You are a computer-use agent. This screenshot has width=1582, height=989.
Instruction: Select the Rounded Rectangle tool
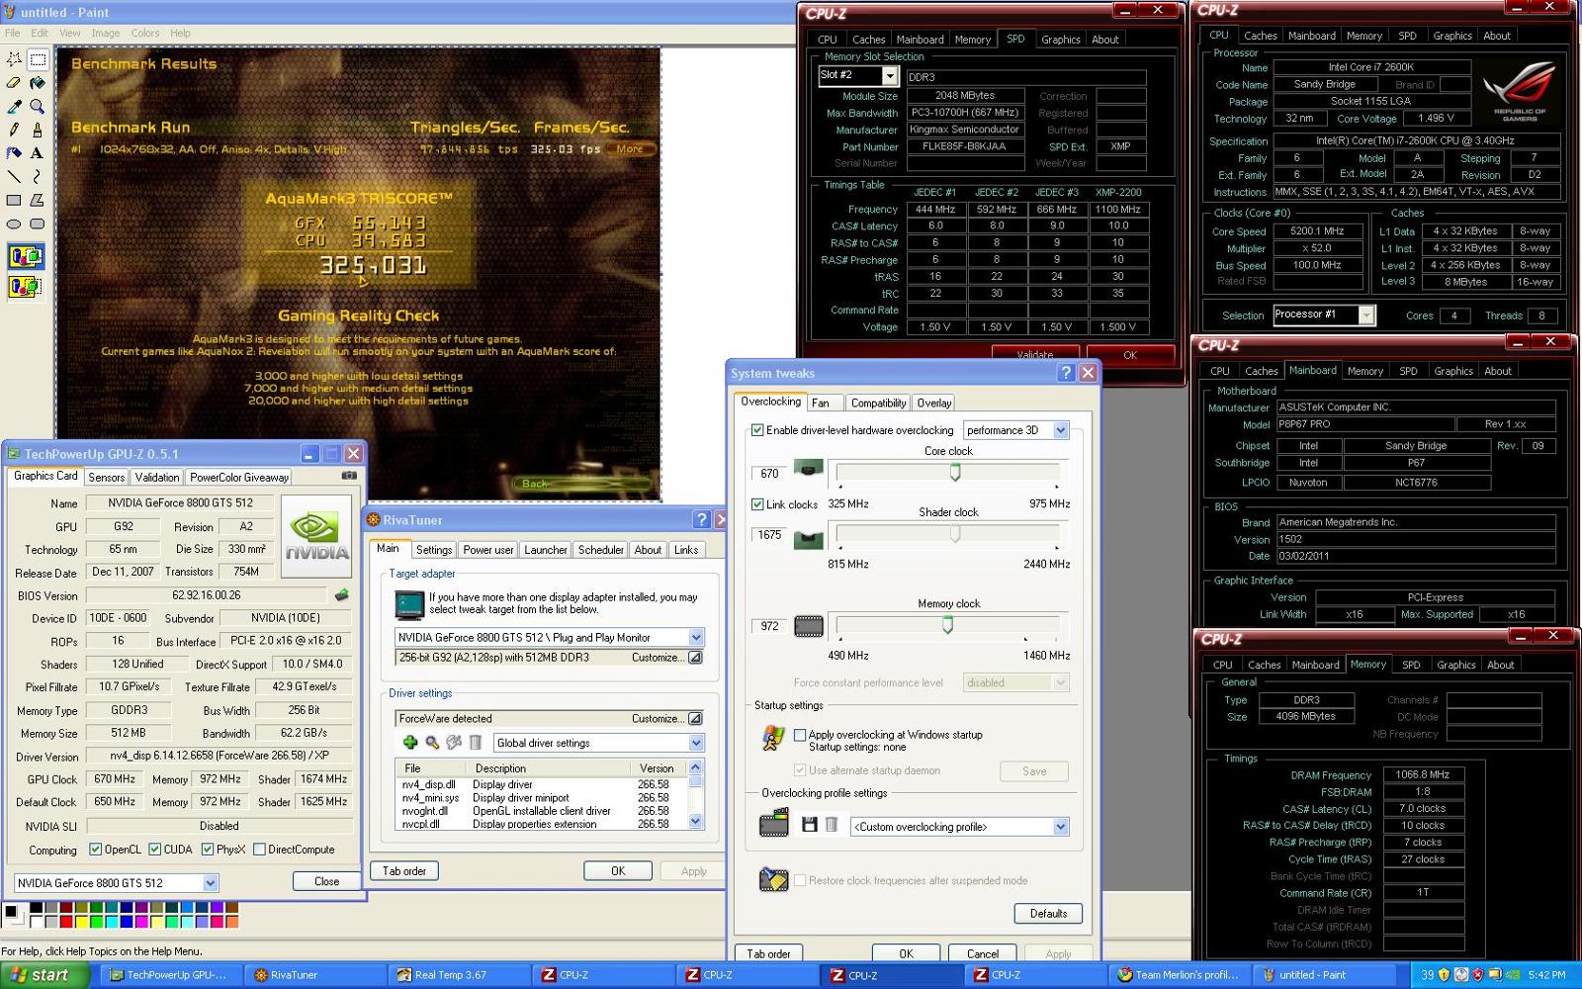(37, 224)
